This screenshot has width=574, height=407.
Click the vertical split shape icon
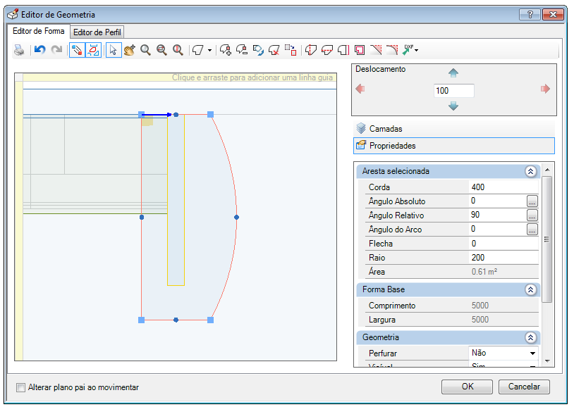coord(311,50)
